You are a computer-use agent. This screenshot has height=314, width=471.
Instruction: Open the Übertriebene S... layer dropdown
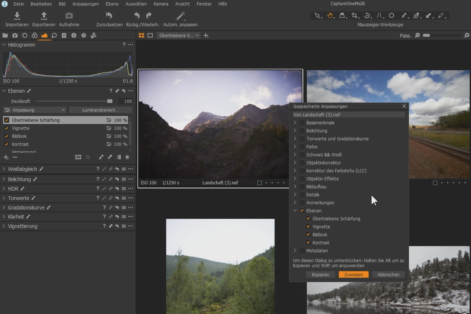pos(179,35)
